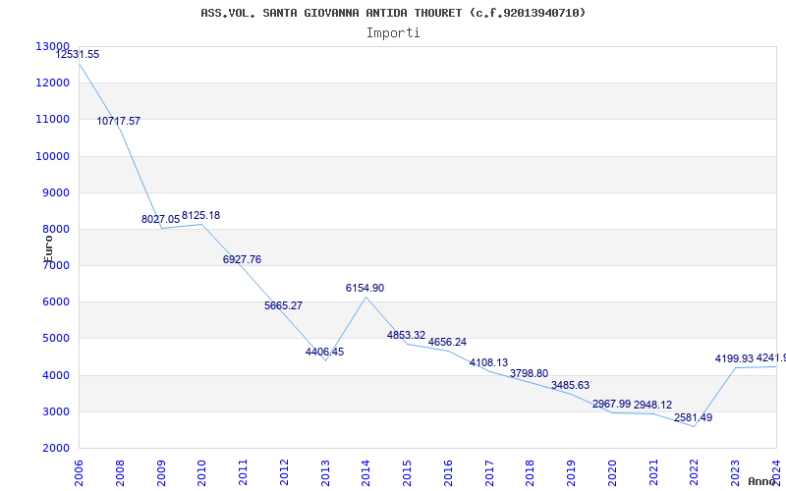Image resolution: width=786 pixels, height=491 pixels.
Task: Select the 8027.05 data label
Action: coord(160,219)
